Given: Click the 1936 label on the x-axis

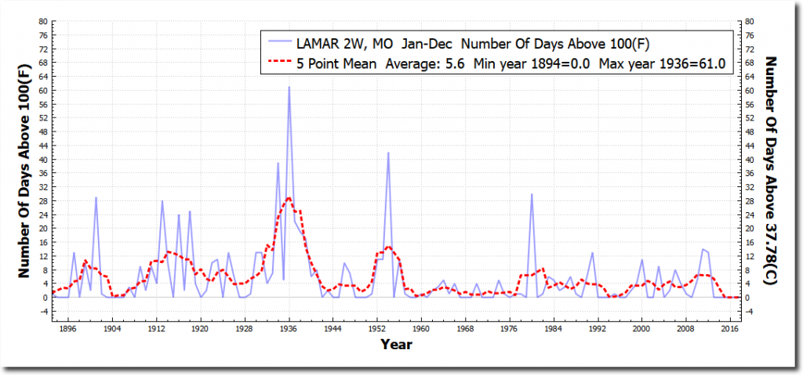Looking at the screenshot, I should [289, 329].
